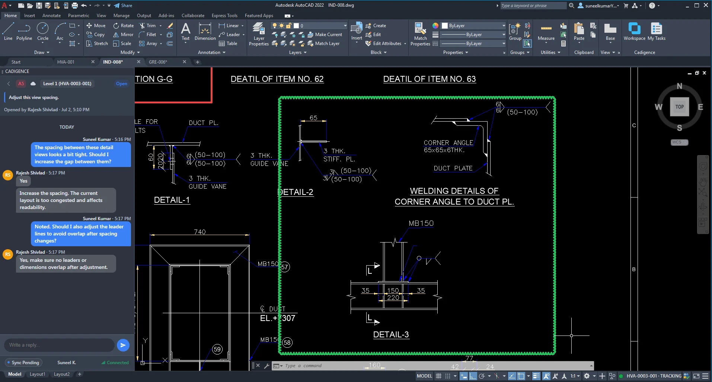
Task: Click the Group tool
Action: click(515, 32)
